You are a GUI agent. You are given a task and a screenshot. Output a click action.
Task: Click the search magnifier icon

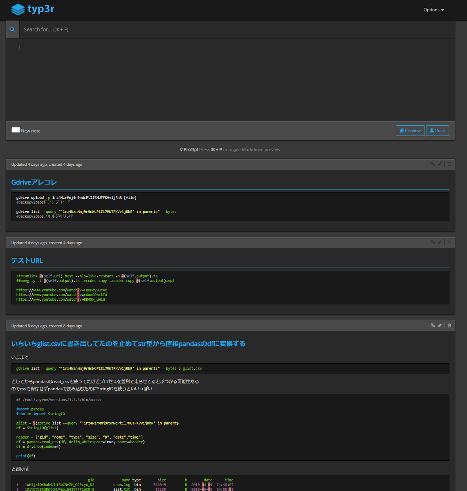click(x=13, y=29)
